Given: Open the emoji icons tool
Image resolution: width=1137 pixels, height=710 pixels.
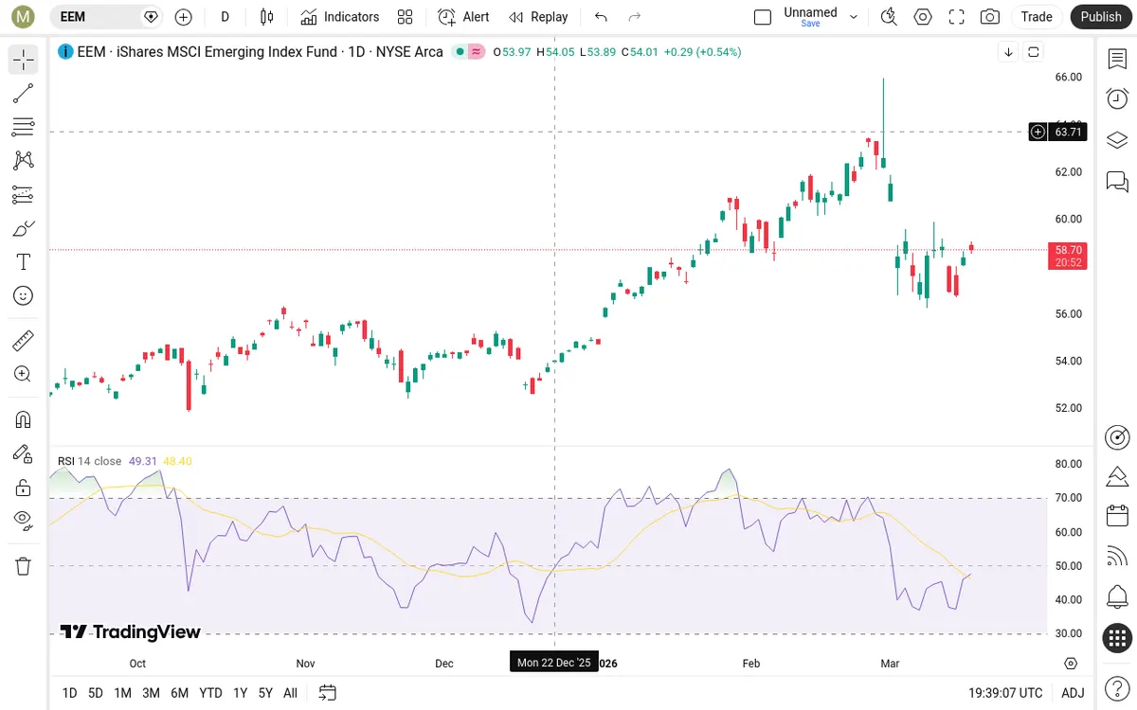Looking at the screenshot, I should [24, 295].
